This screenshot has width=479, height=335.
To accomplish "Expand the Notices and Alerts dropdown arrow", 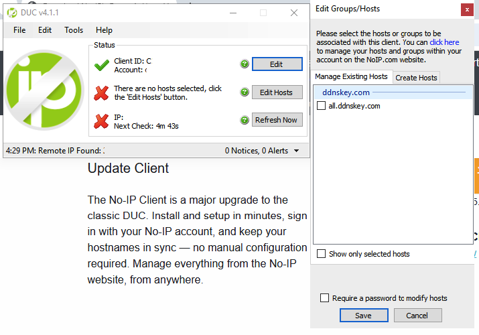I will click(296, 151).
